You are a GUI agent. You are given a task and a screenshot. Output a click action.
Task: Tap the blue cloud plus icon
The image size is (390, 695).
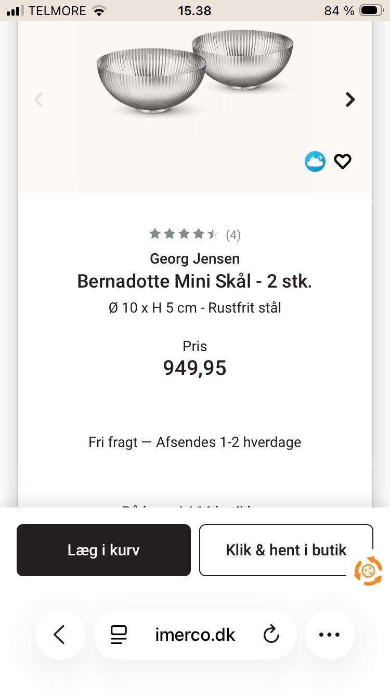point(315,162)
